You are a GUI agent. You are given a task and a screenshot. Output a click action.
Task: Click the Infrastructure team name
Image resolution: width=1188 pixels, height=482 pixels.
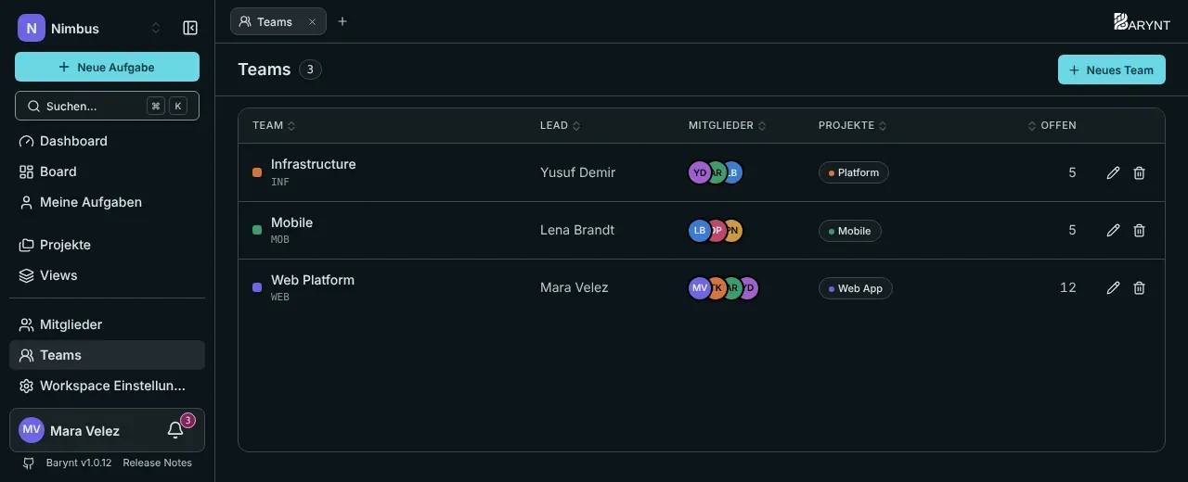pos(314,164)
